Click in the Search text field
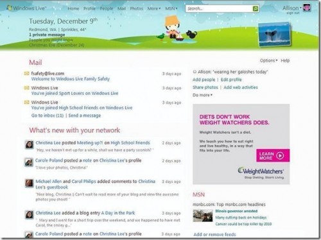Image resolution: width=321 pixels, height=240 pixels. click(x=219, y=8)
